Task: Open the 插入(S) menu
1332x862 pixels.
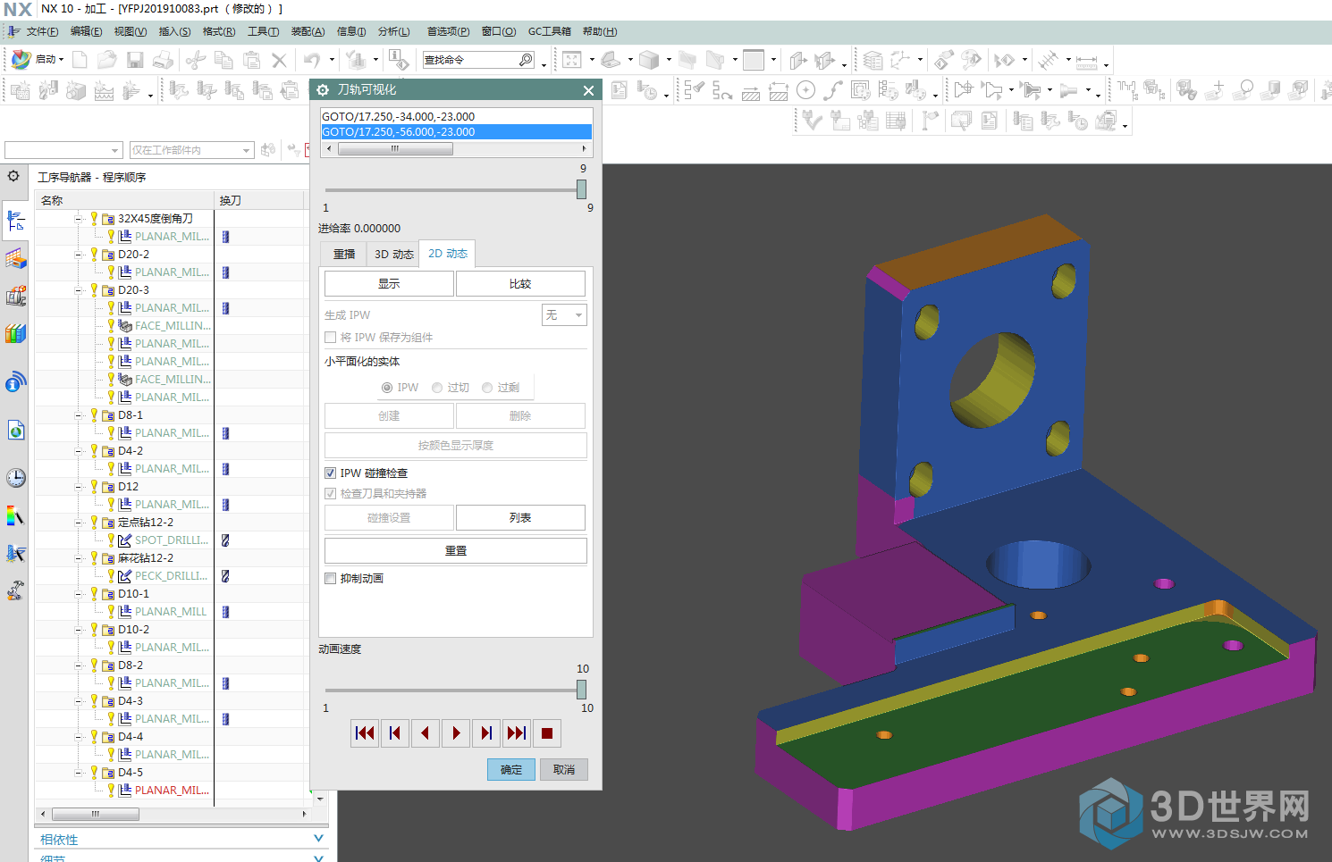Action: pyautogui.click(x=174, y=31)
